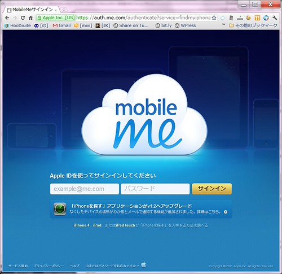The image size is (282, 274).
Task: Open the Share on Tu... bookmark
Action: coord(131,25)
